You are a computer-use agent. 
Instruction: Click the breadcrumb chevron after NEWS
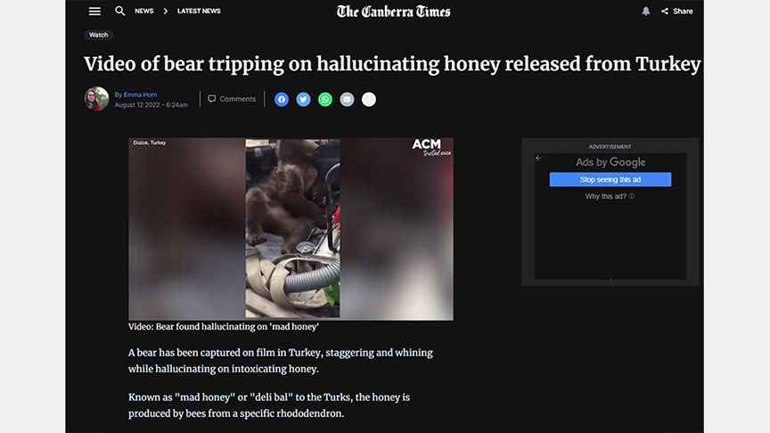pyautogui.click(x=166, y=11)
